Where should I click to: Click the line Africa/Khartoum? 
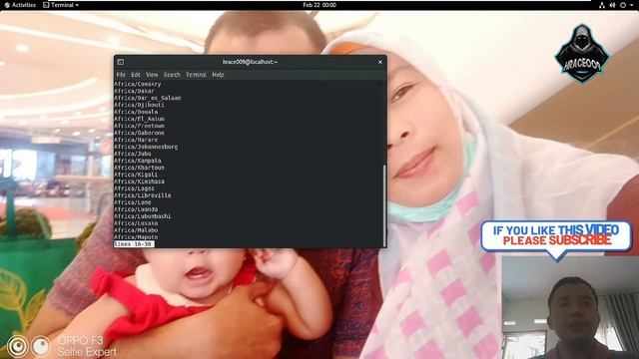[139, 168]
